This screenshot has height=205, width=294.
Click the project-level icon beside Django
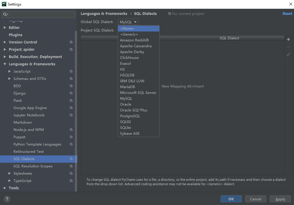click(71, 93)
